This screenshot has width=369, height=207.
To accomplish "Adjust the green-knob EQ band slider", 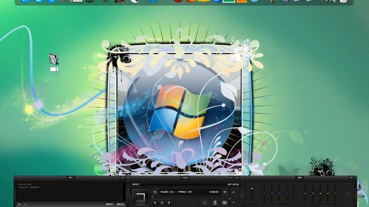I will click(x=312, y=194).
